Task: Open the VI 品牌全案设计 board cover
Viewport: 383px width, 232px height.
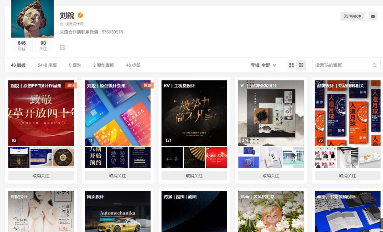Action: [271, 113]
